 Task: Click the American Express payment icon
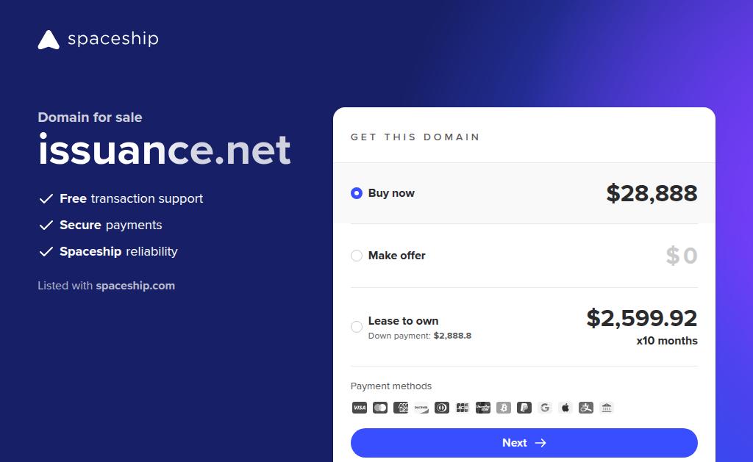401,408
